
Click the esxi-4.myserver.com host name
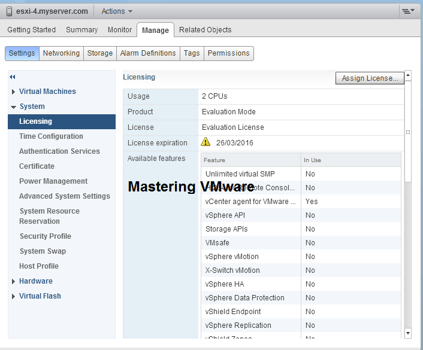[52, 11]
